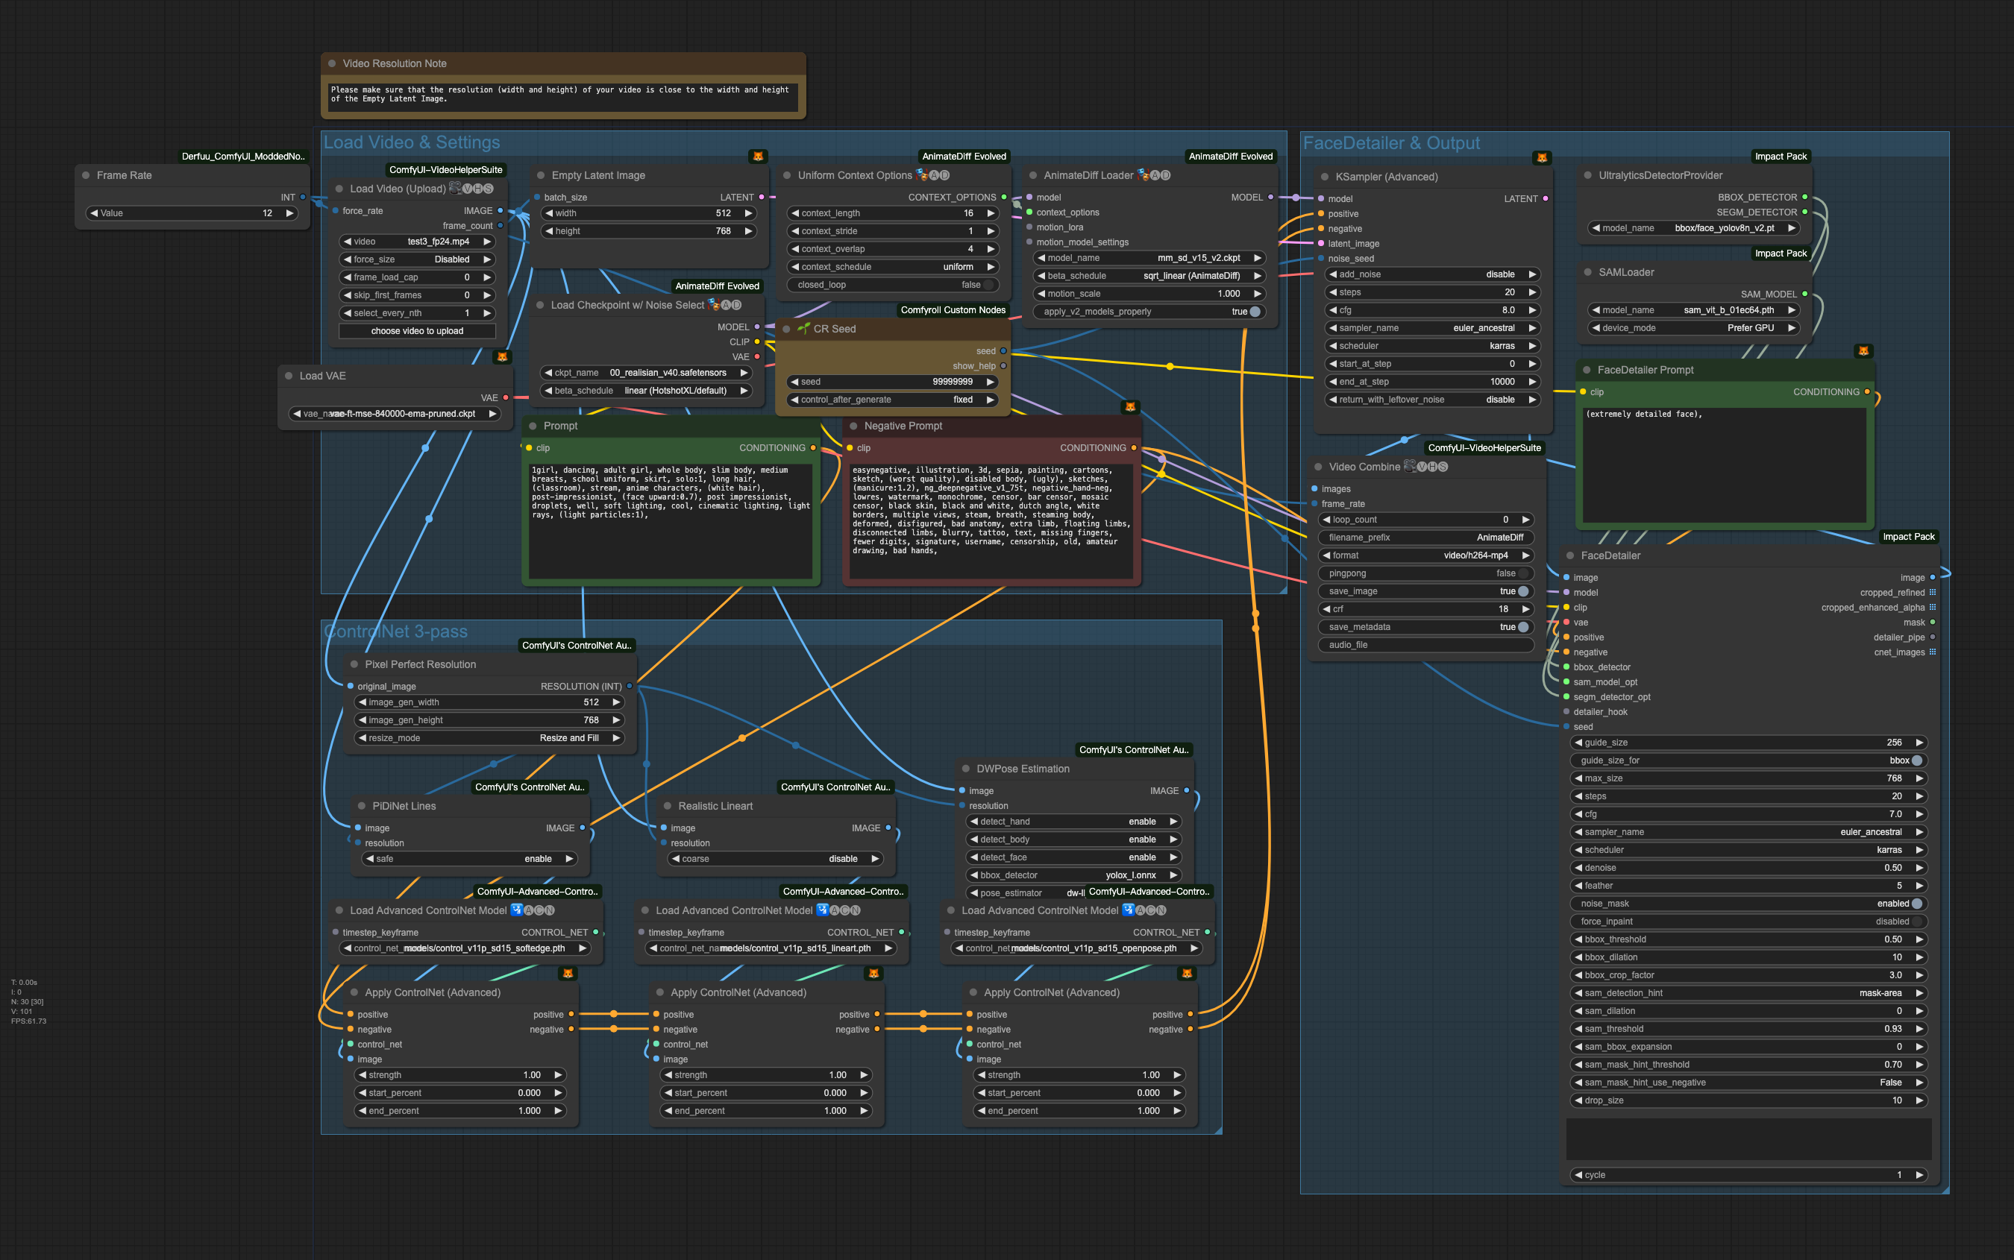Click the fox badge above Empty Latent Image

click(758, 156)
